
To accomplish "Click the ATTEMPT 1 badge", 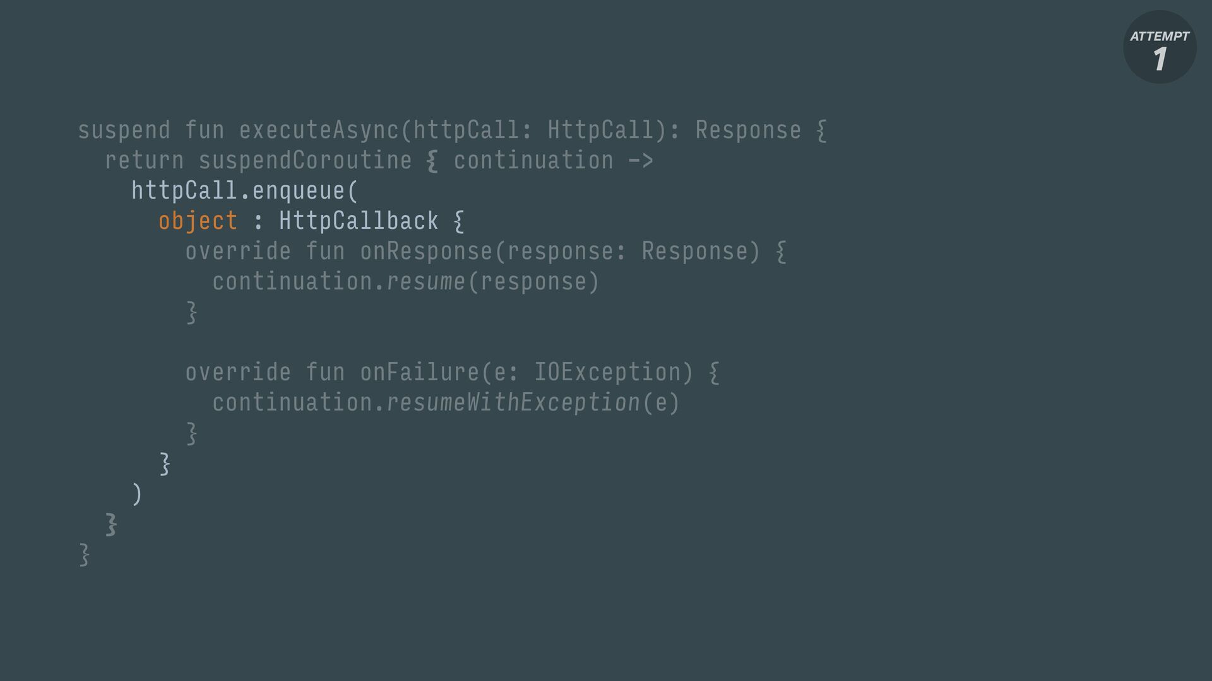I will click(x=1160, y=47).
